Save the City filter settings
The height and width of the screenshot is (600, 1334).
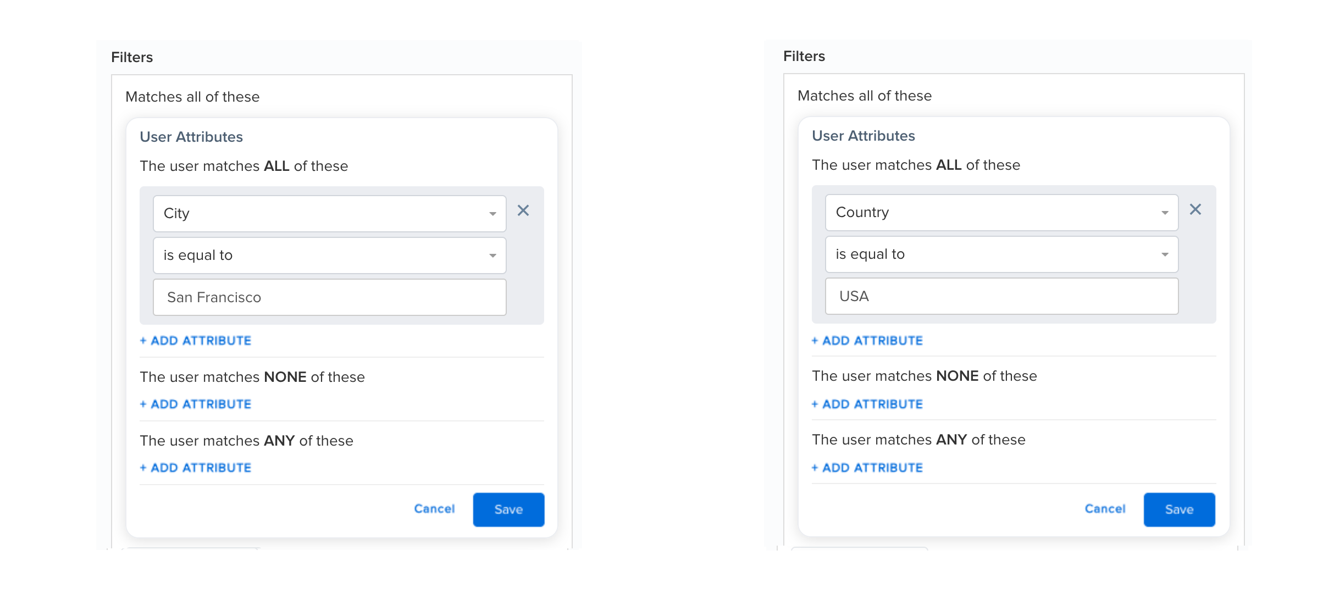pyautogui.click(x=509, y=510)
